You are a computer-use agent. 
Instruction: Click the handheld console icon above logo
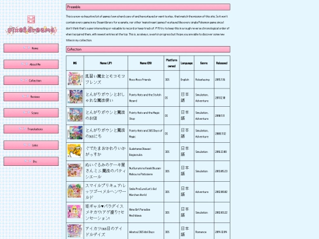pyautogui.click(x=31, y=19)
